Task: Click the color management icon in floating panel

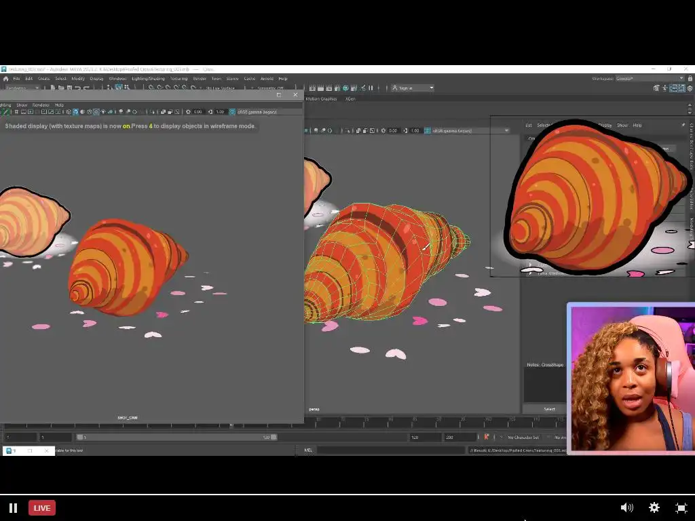Action: click(232, 112)
